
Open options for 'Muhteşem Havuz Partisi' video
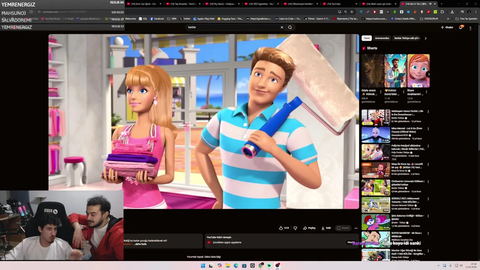(x=428, y=111)
